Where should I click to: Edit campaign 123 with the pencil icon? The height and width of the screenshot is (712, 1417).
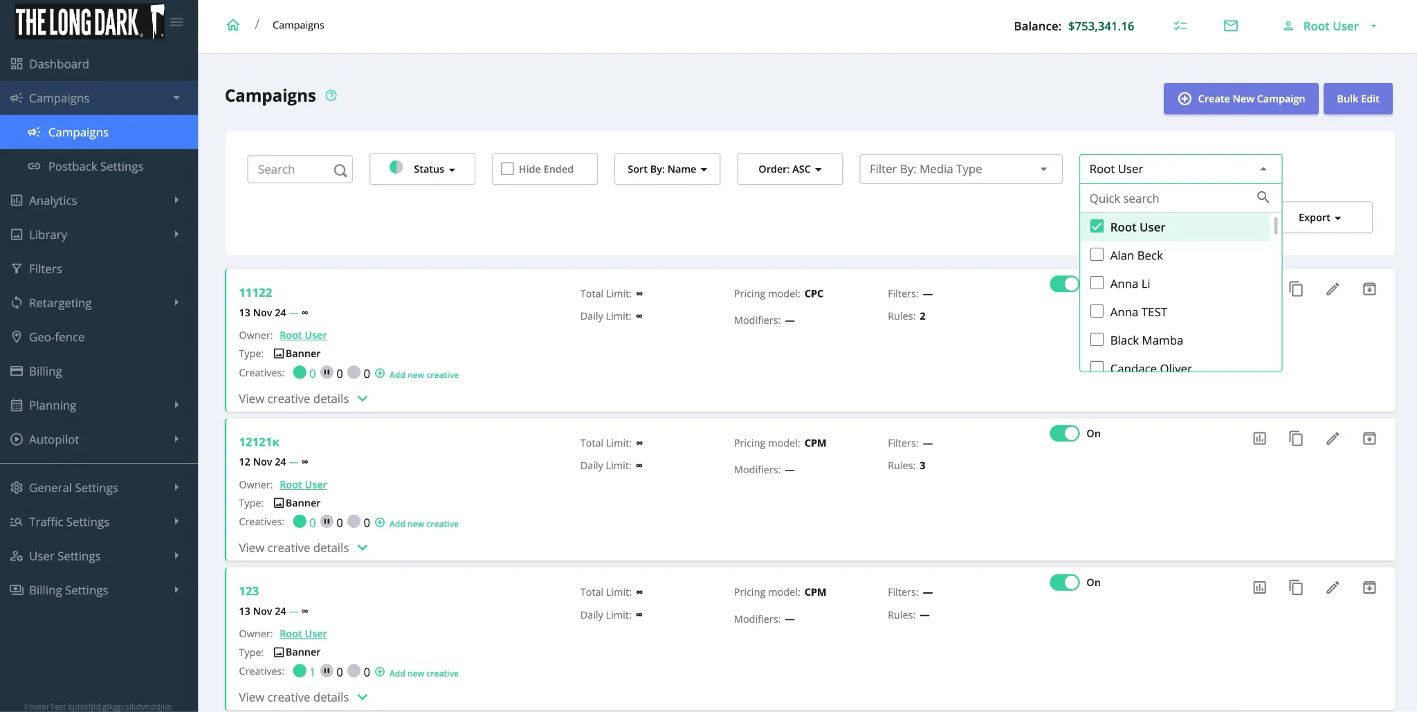1333,587
